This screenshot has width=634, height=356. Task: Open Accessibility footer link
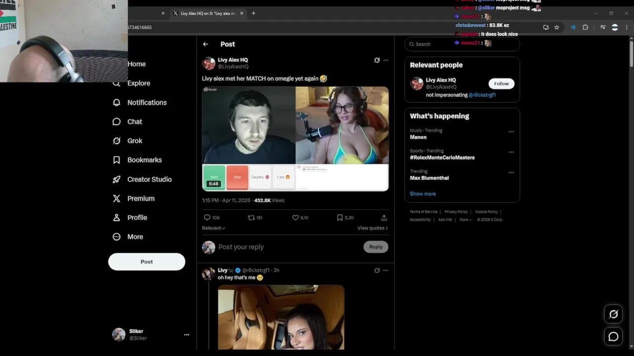[x=420, y=220]
